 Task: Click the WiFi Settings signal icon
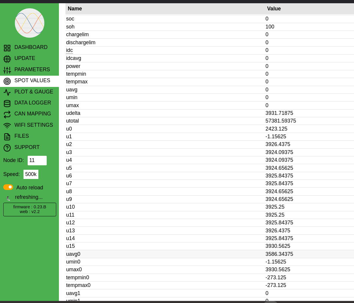7,126
